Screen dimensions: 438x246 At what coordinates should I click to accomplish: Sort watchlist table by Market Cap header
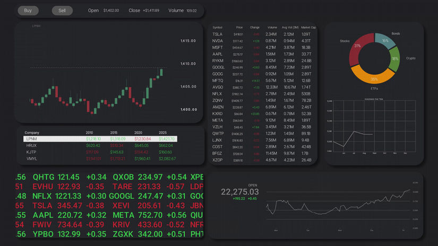tap(308, 28)
